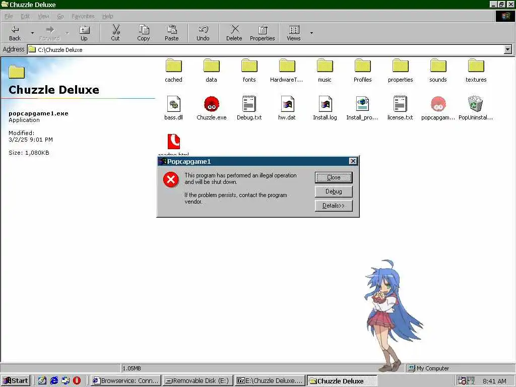Select the properties folder
This screenshot has height=387, width=516.
[x=400, y=71]
